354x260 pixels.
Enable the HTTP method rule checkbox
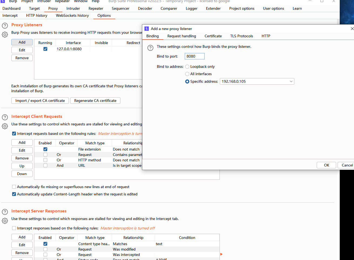pos(45,160)
